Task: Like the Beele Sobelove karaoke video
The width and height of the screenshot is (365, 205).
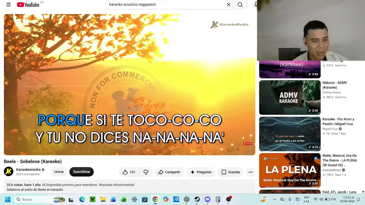Action: click(x=129, y=172)
